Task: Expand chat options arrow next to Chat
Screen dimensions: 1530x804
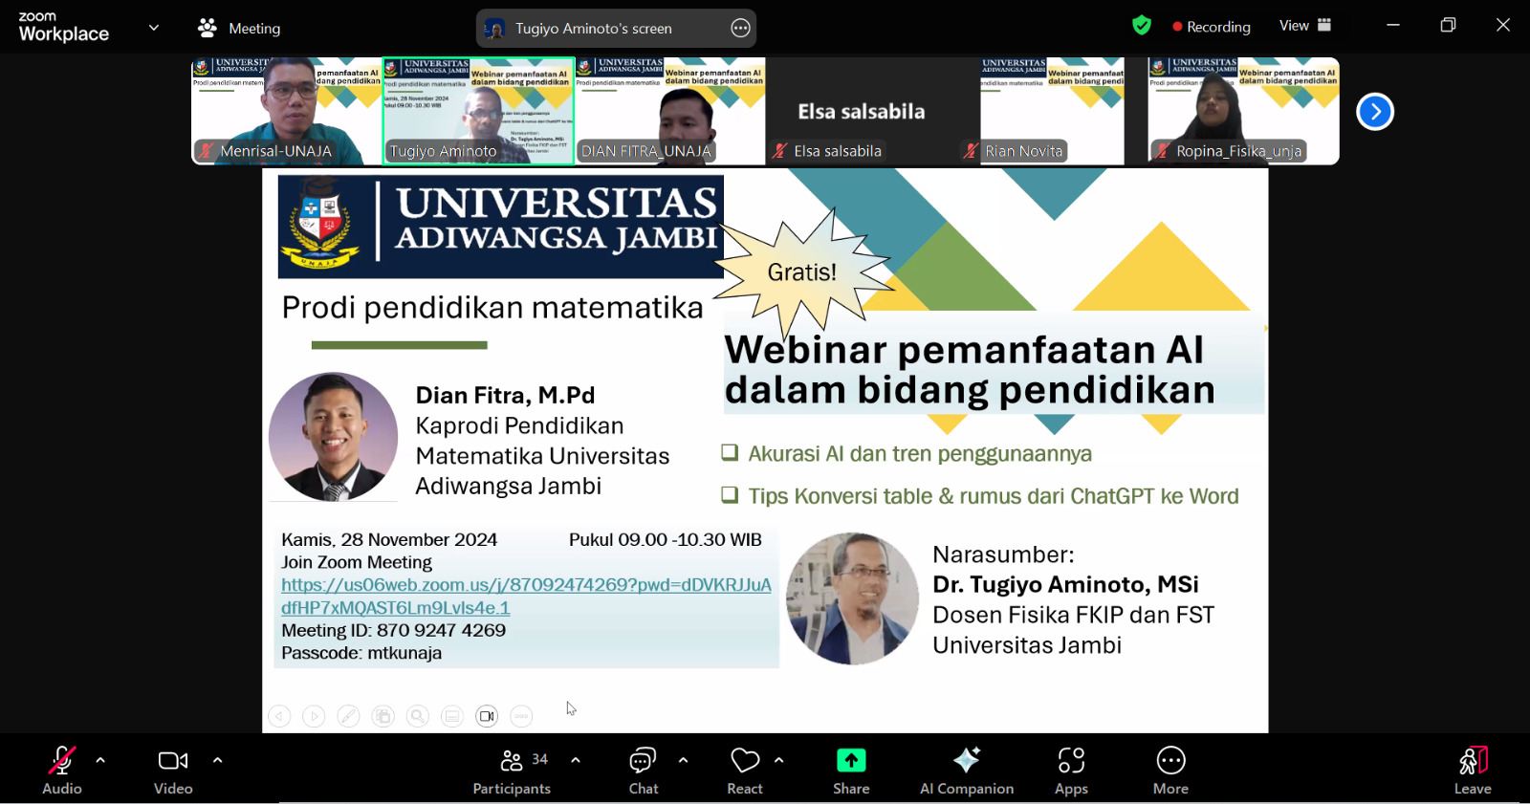Action: (683, 761)
